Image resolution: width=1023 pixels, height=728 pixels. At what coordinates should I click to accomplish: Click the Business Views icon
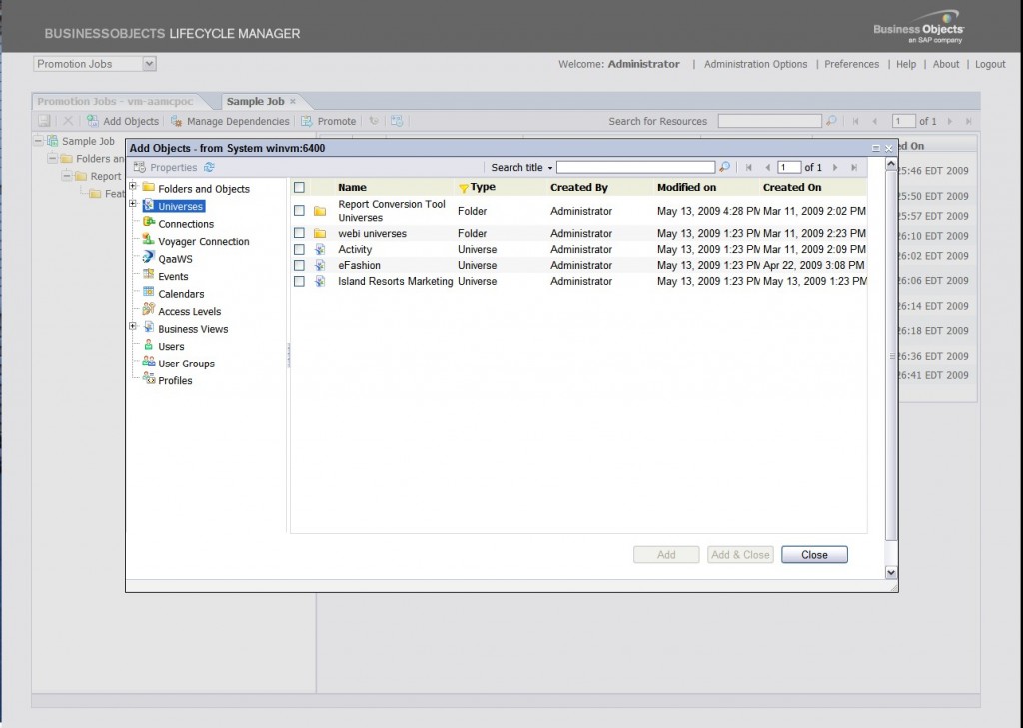tap(148, 328)
